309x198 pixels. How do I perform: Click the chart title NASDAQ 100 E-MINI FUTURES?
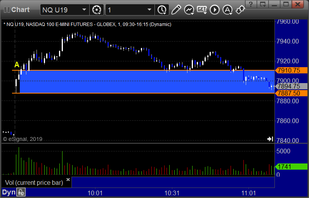(61, 24)
